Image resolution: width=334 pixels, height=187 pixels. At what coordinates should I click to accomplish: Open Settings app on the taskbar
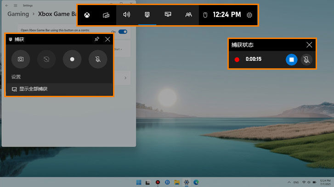[x=187, y=182]
